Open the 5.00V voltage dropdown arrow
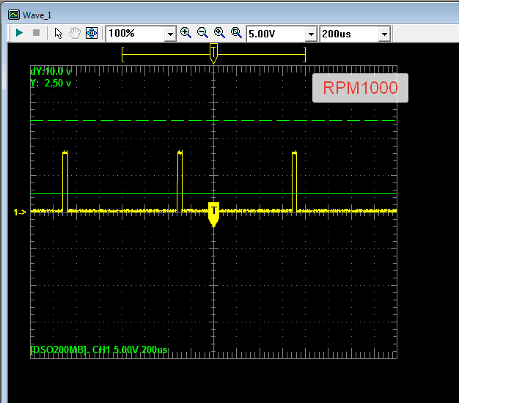The image size is (525, 403). (311, 34)
